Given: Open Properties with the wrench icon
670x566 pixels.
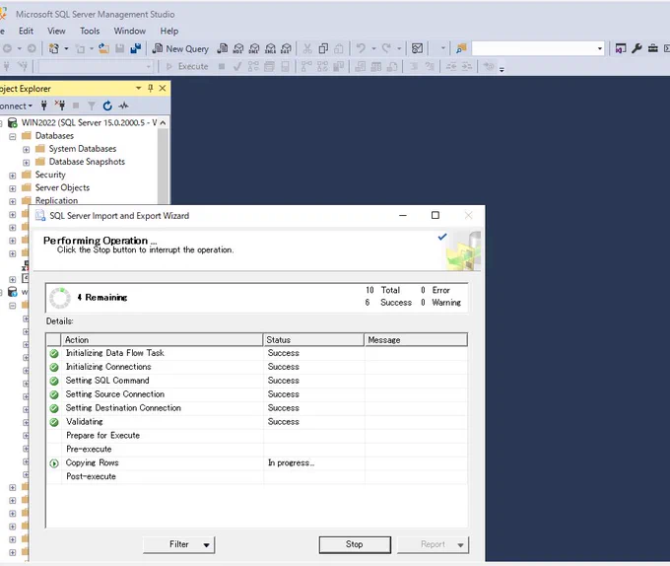Looking at the screenshot, I should [636, 48].
